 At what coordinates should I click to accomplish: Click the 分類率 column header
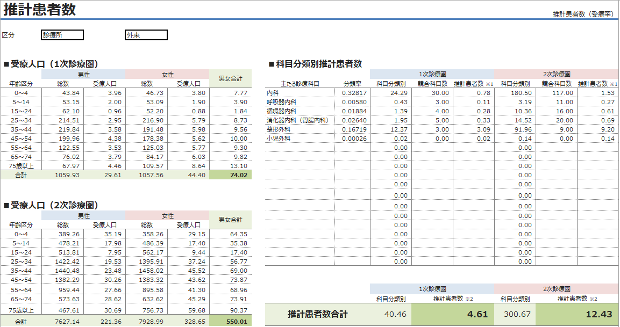pos(352,84)
